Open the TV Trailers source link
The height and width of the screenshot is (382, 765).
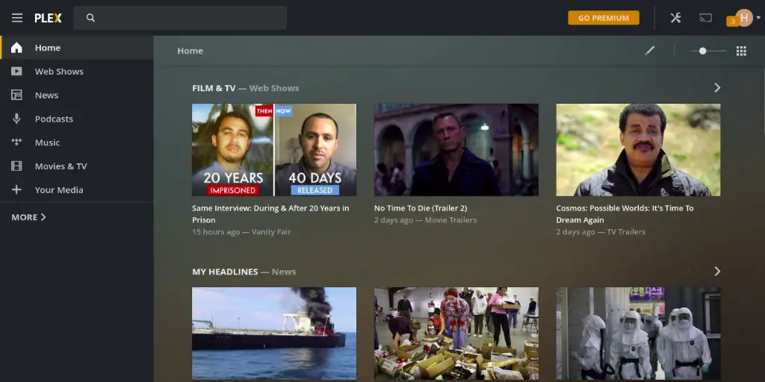point(626,232)
